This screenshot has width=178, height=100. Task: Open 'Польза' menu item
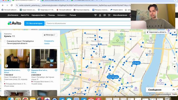click(73, 15)
